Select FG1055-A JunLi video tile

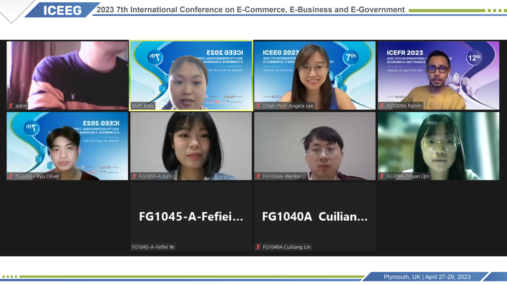(x=191, y=146)
